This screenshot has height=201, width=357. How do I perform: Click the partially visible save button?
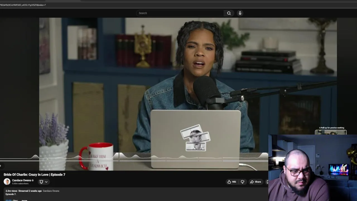(x=267, y=182)
